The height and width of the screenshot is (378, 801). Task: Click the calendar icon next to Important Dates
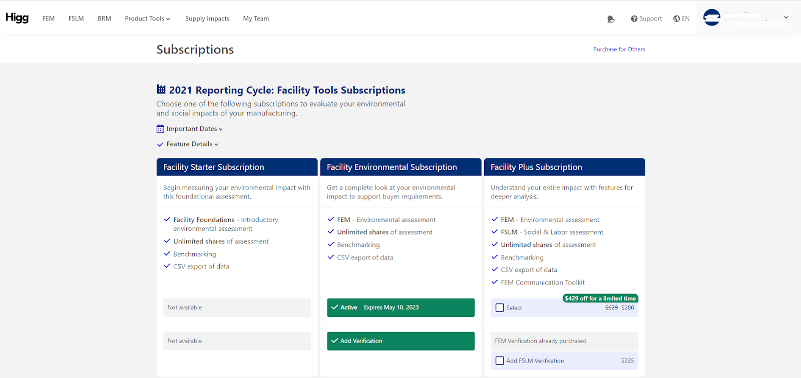[x=160, y=129]
